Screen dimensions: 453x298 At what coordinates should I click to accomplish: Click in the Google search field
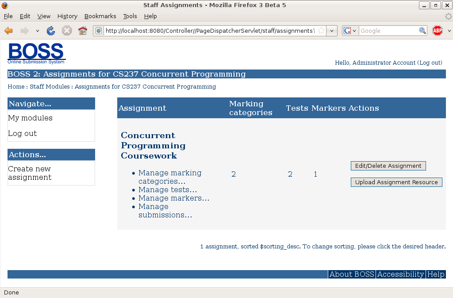pos(388,31)
